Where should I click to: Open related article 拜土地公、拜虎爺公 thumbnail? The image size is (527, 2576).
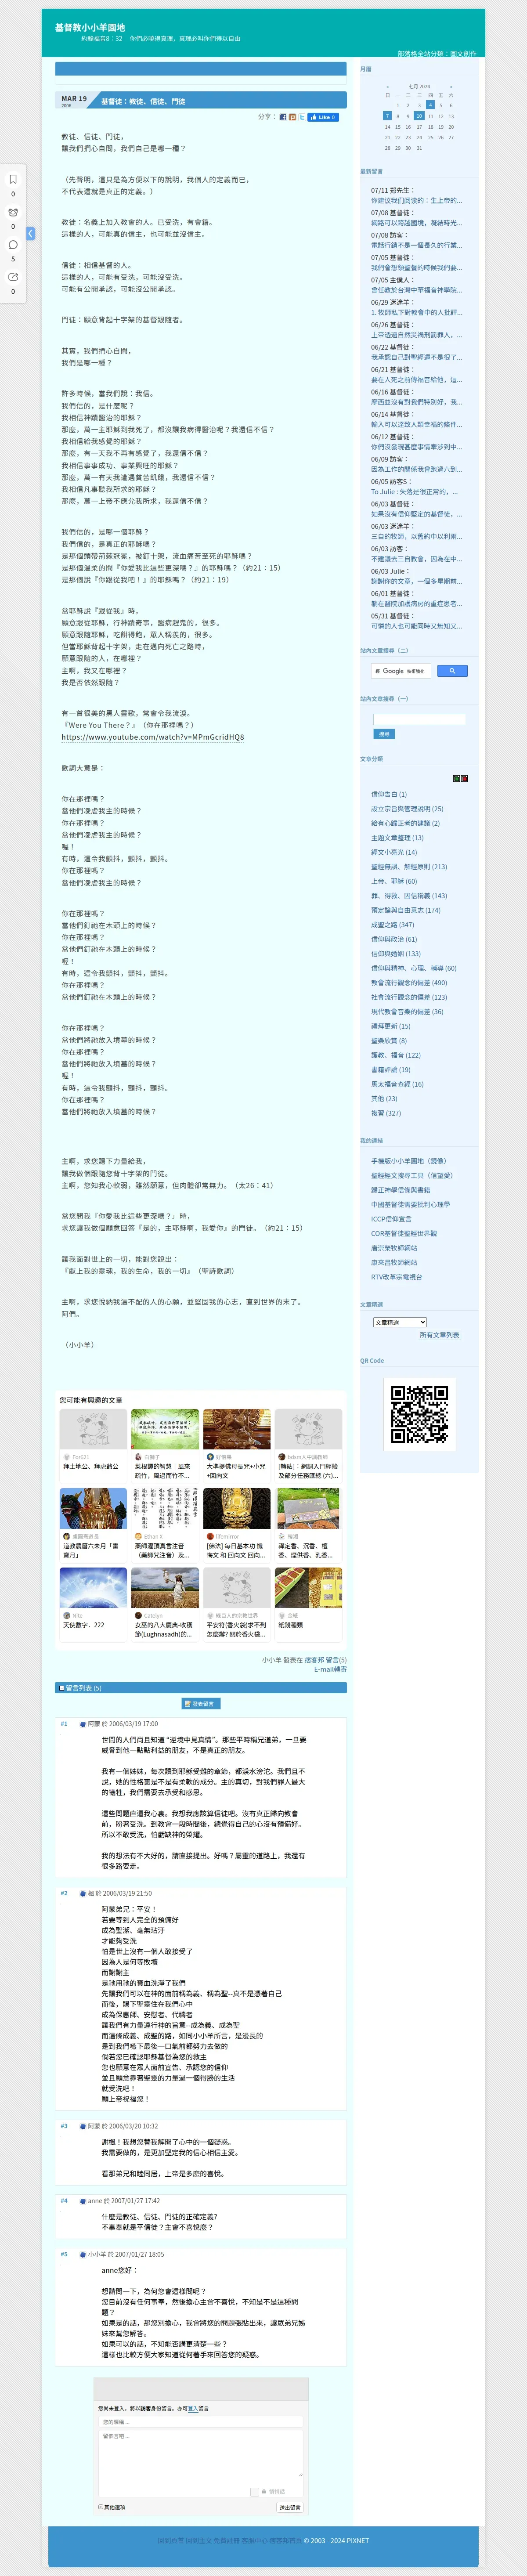(93, 1429)
